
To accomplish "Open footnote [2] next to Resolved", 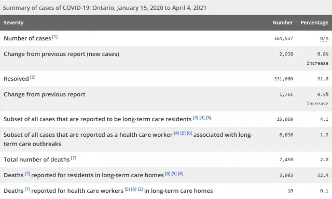I will click(33, 77).
